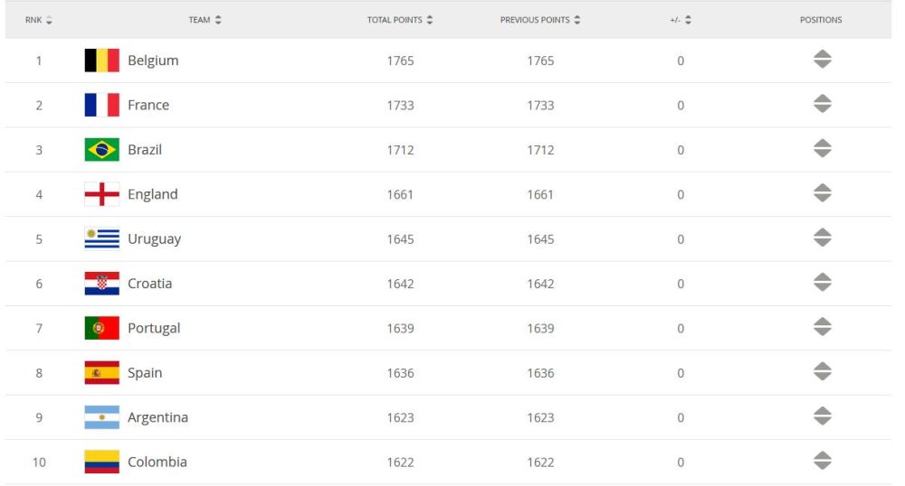Click the Uruguay flag icon
905x486 pixels.
101,239
